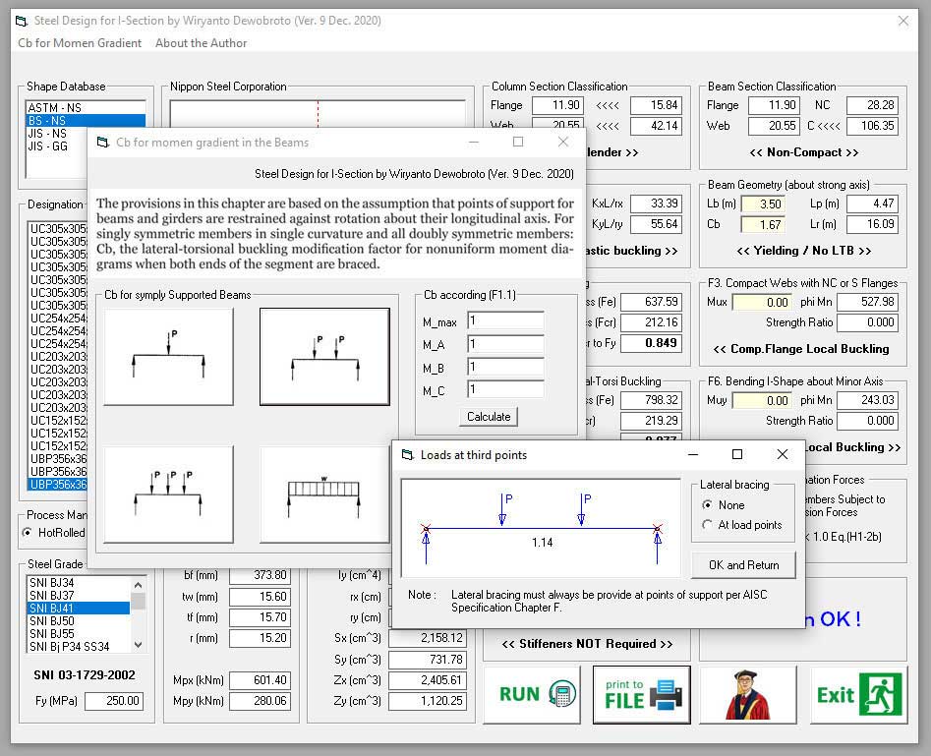Click the OK and Return button
The width and height of the screenshot is (931, 756).
click(744, 565)
